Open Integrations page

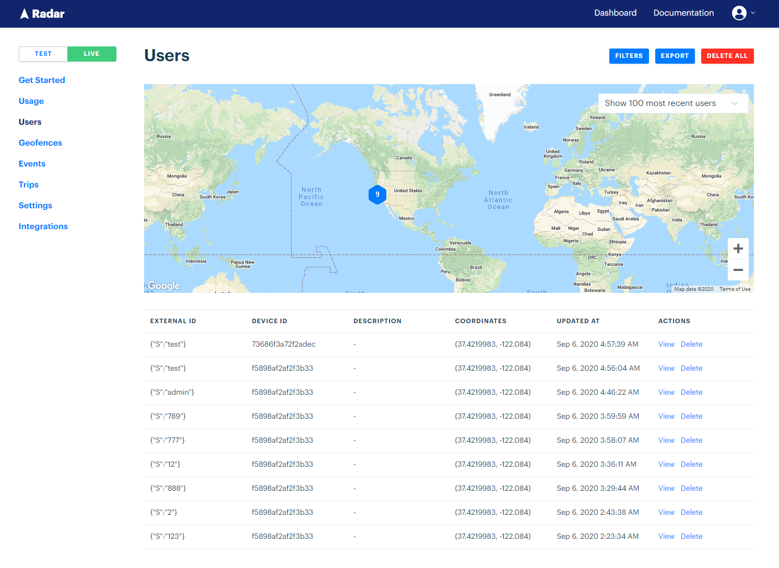[43, 226]
